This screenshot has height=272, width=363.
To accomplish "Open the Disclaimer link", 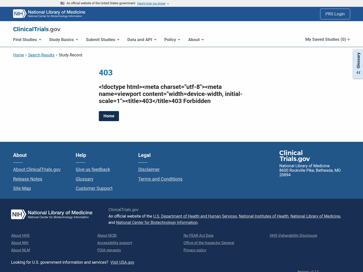I will pos(149,169).
